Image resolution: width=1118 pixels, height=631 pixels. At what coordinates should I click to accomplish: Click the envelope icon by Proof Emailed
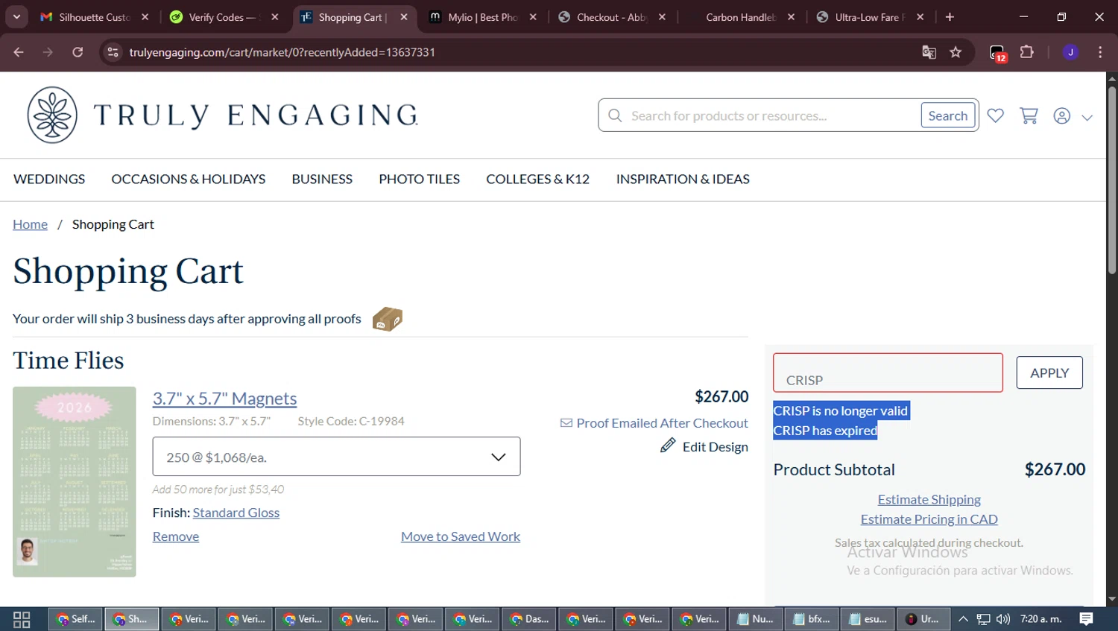[x=566, y=423]
